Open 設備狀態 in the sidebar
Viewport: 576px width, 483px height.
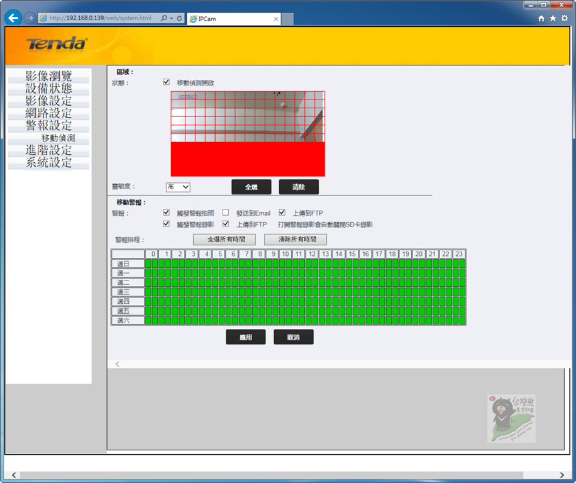[48, 88]
